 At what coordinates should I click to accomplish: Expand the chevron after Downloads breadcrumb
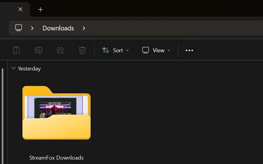pos(84,28)
